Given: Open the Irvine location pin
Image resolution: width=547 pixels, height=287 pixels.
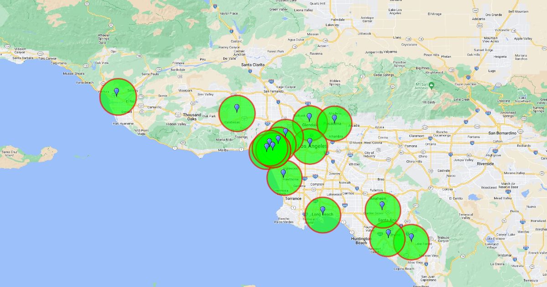Looking at the screenshot, I should click(388, 233).
